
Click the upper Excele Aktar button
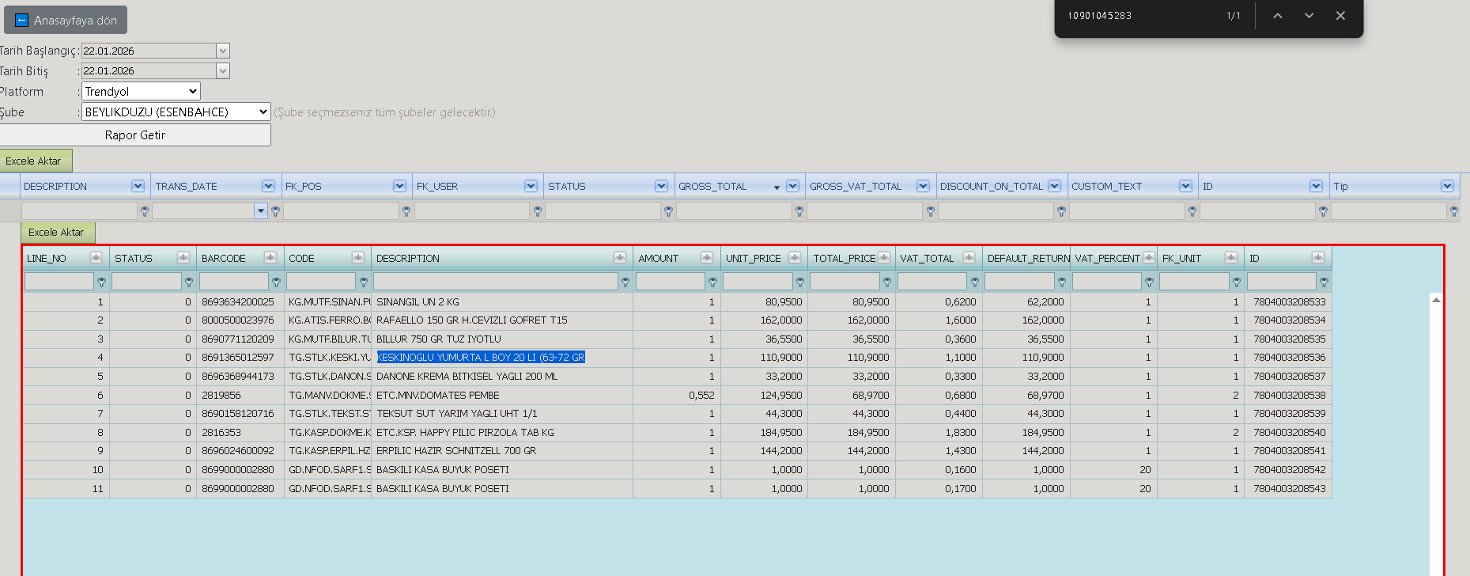(x=36, y=161)
